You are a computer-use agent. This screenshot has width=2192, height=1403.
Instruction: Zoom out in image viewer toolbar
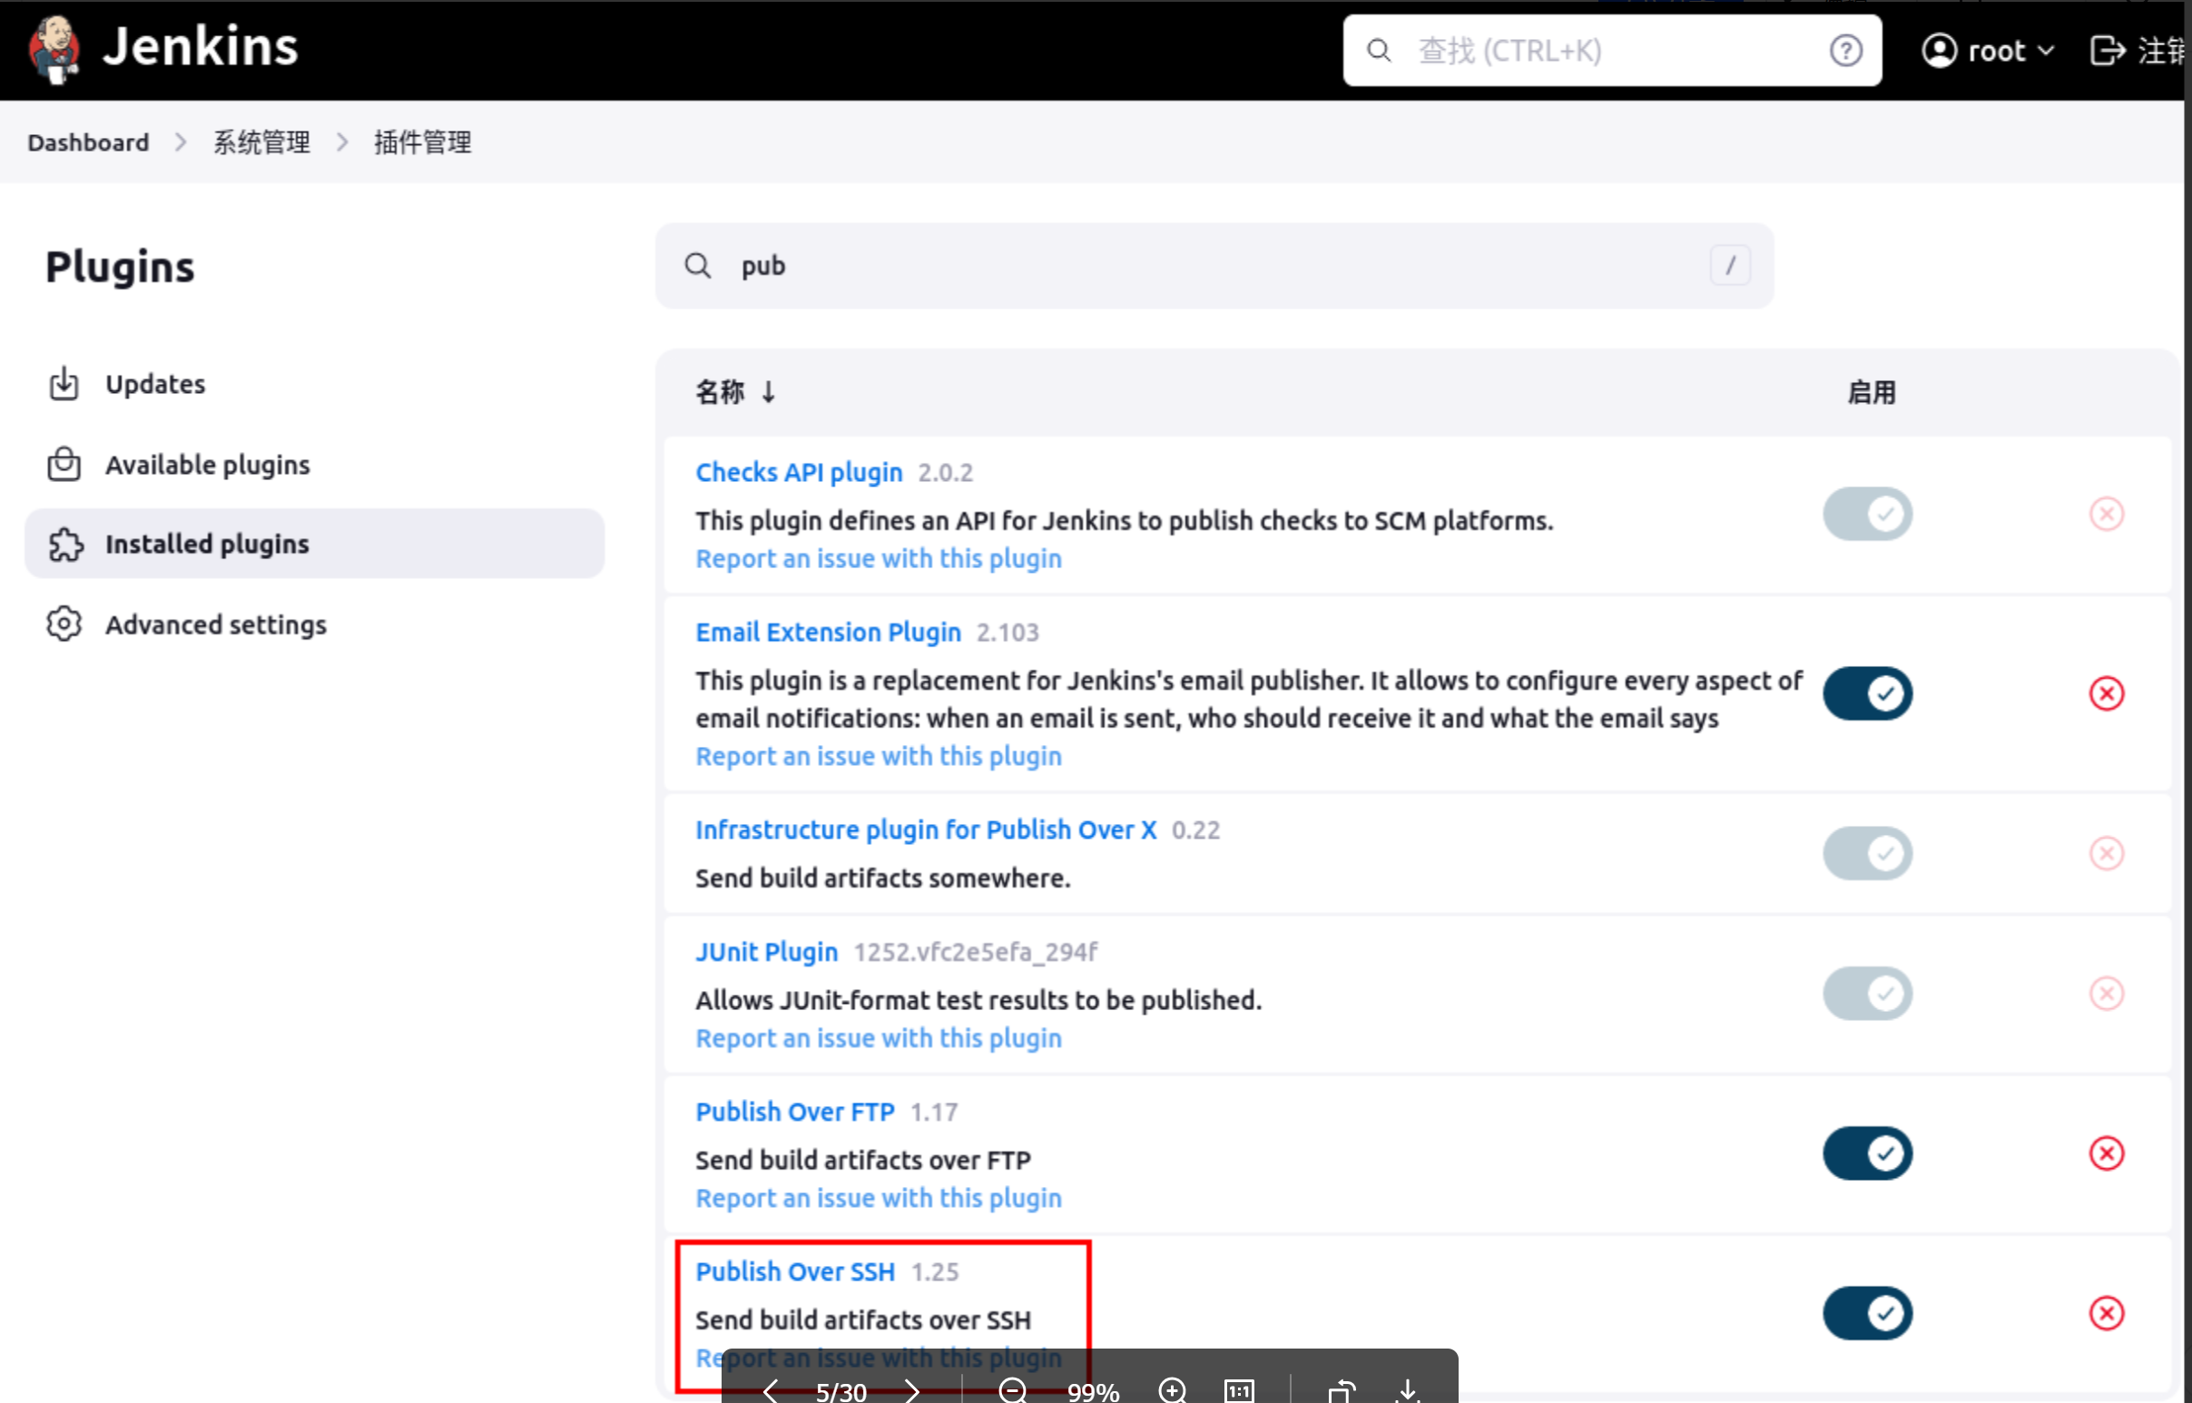[1012, 1391]
